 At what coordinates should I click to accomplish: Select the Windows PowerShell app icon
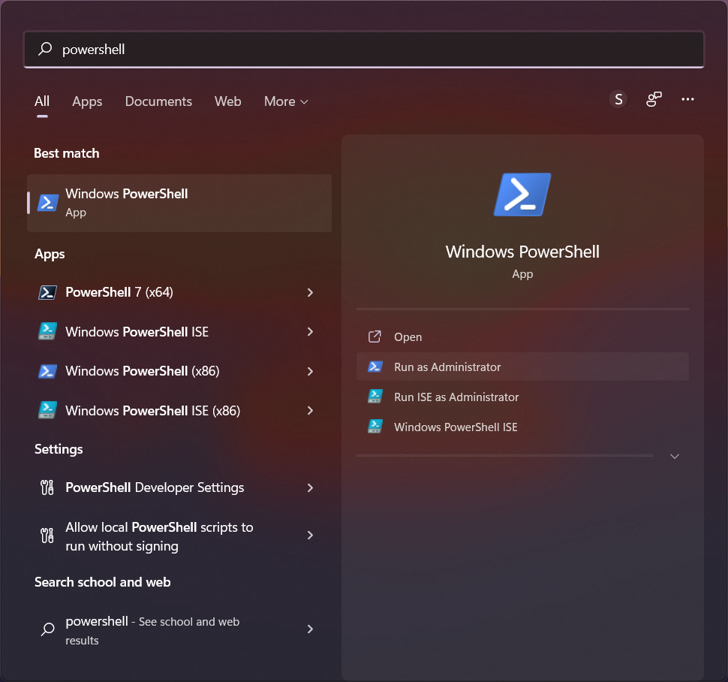[48, 202]
